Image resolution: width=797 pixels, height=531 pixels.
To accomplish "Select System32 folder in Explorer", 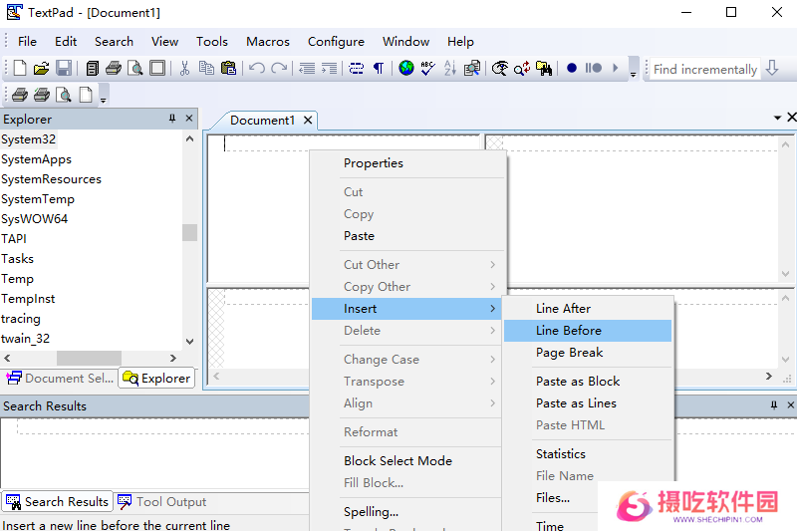I will pyautogui.click(x=29, y=139).
